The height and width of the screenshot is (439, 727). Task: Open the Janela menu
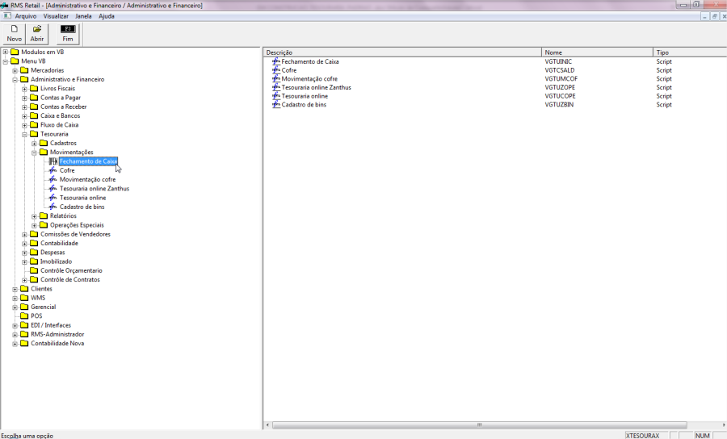[83, 16]
